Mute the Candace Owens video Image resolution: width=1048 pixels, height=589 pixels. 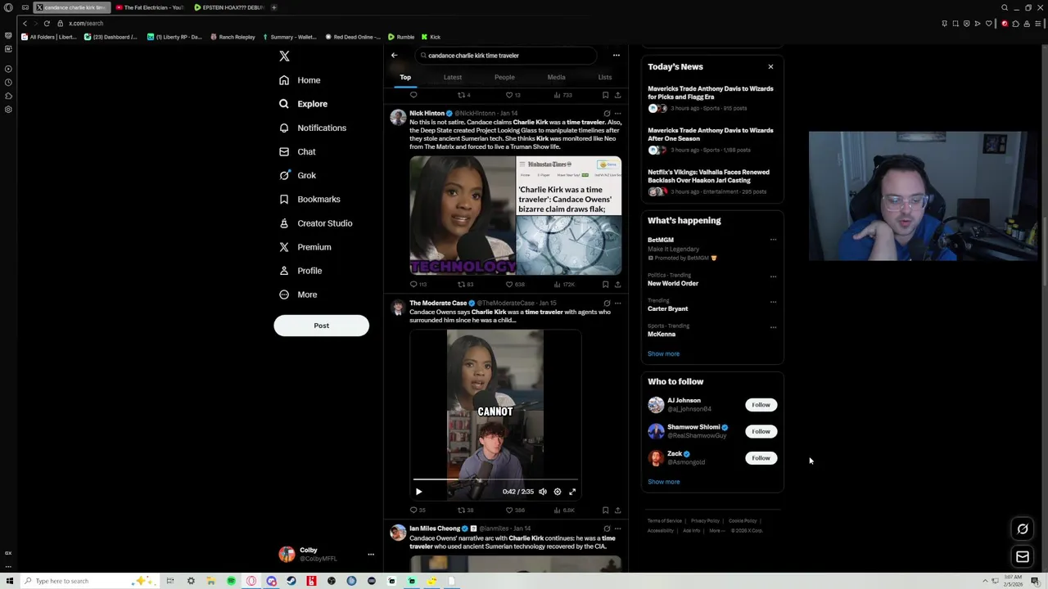542,492
